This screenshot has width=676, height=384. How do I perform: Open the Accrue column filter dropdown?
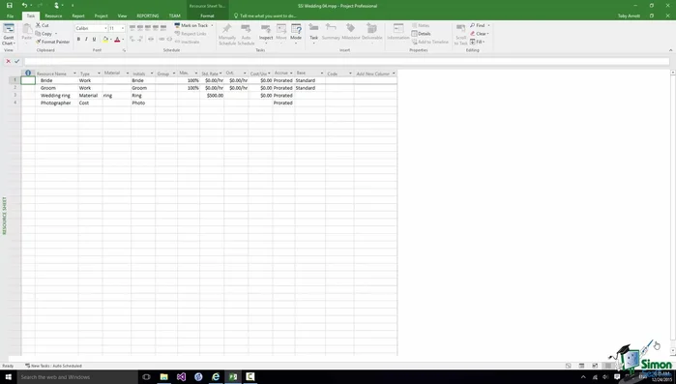pyautogui.click(x=291, y=74)
